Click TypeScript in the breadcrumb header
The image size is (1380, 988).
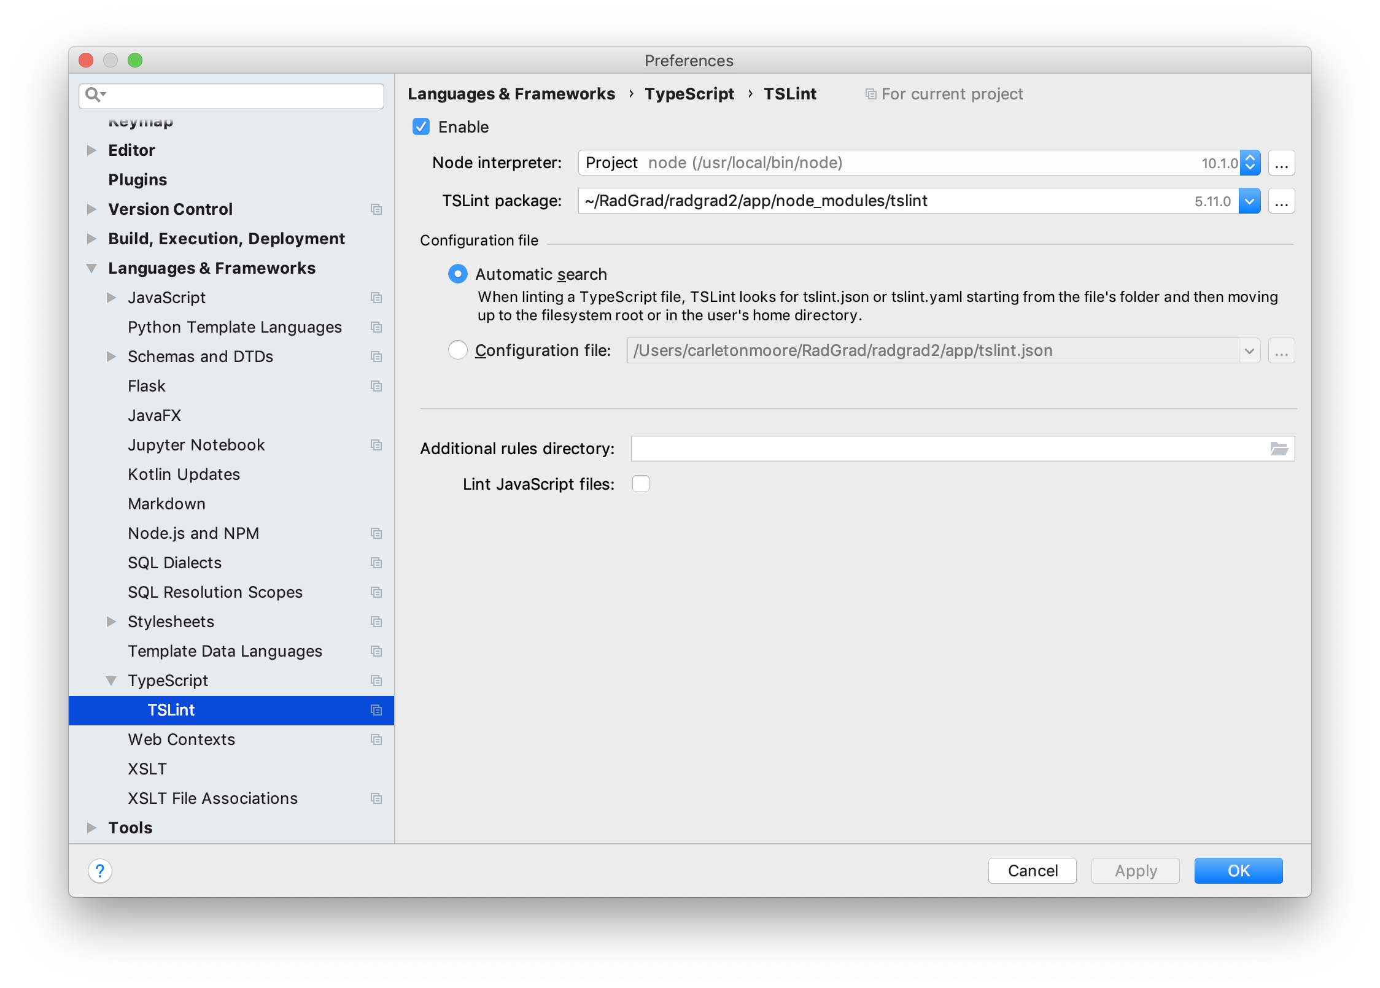coord(689,94)
